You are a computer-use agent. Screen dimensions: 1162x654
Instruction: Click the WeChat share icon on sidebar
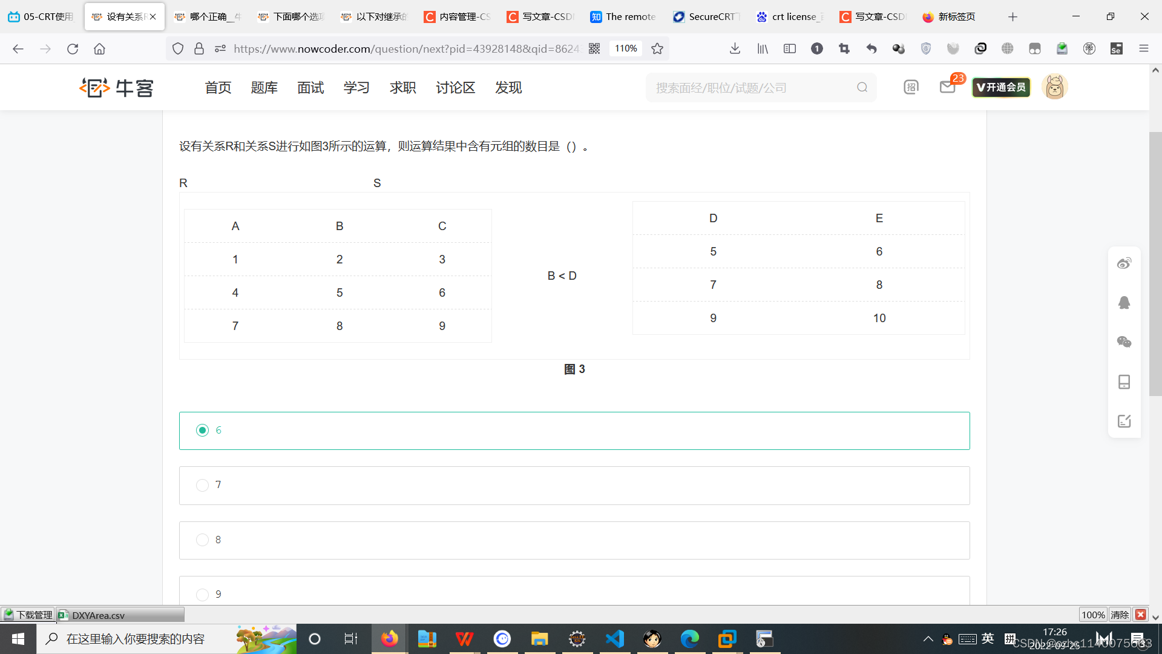click(x=1125, y=342)
